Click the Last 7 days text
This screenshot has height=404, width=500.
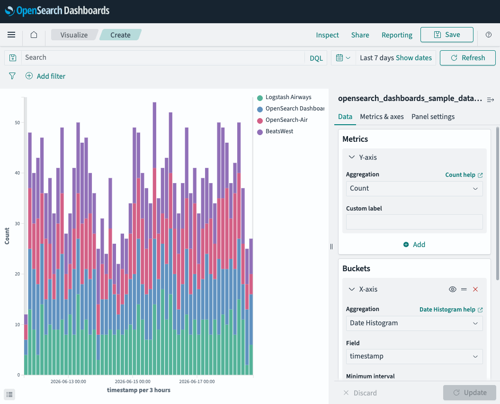click(376, 58)
